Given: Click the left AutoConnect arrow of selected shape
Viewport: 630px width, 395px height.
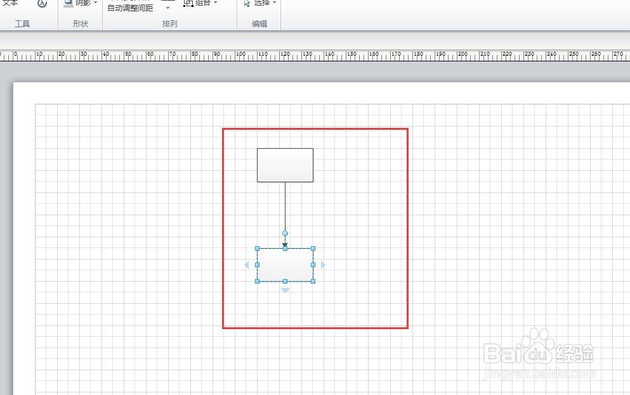Looking at the screenshot, I should (247, 265).
